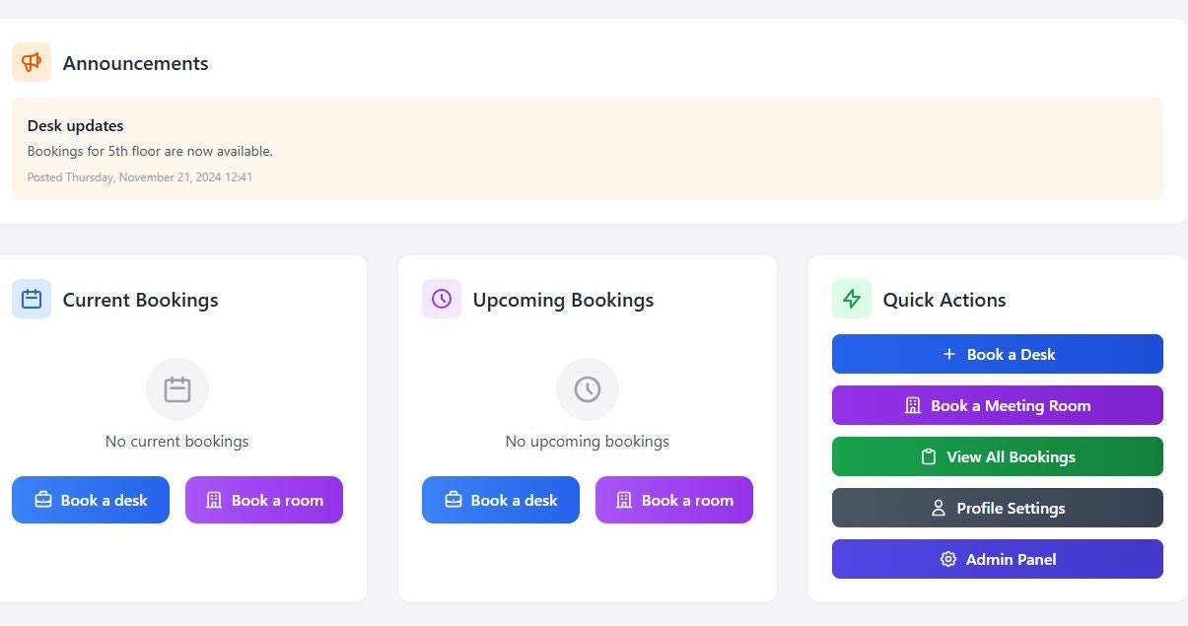Click the gear icon on Admin Panel button
Viewport: 1188px width, 626px height.
click(948, 559)
